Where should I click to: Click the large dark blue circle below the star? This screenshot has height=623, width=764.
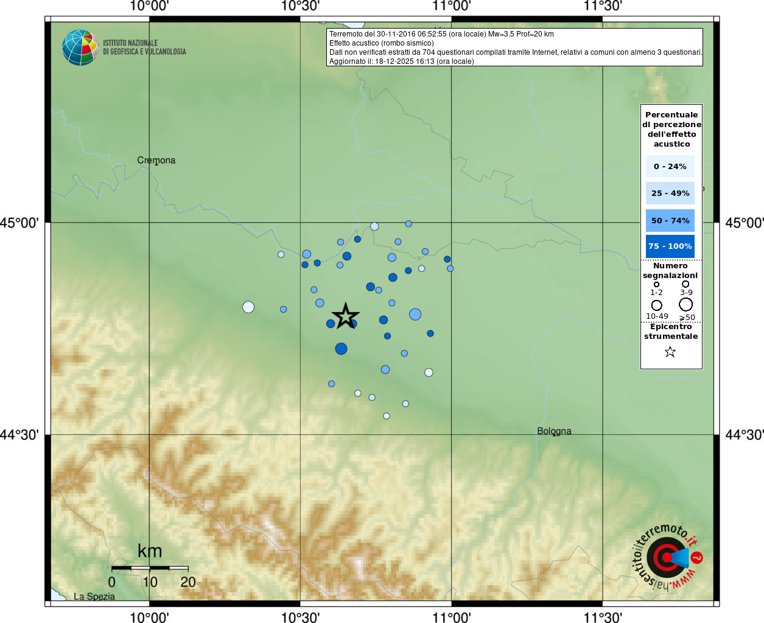tap(341, 349)
